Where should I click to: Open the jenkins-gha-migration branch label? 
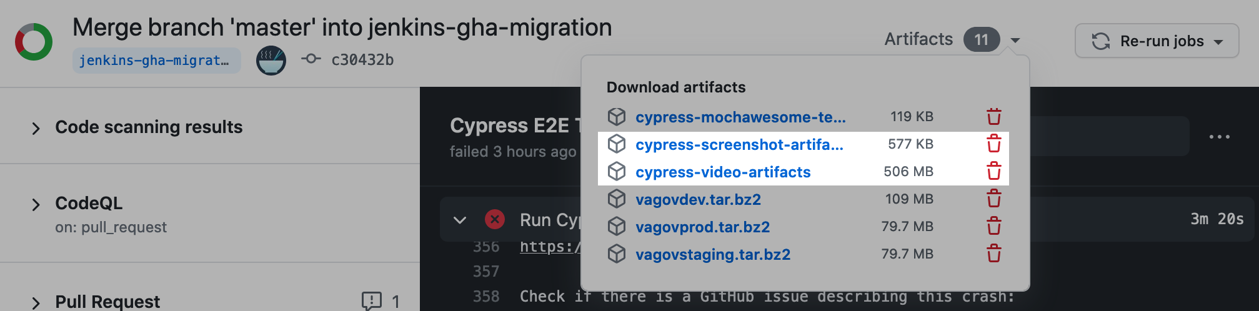coord(155,61)
